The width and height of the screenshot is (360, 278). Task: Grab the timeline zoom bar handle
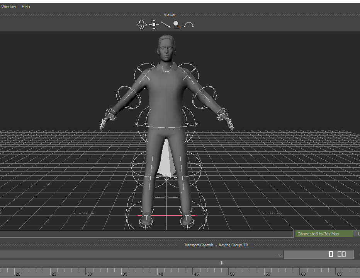pyautogui.click(x=221, y=263)
